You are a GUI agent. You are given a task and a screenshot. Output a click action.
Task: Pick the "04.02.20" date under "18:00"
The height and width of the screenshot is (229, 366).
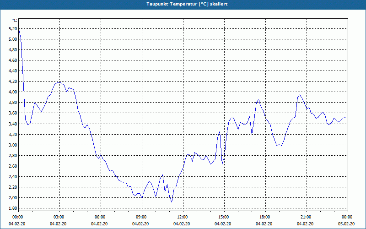coord(264,224)
